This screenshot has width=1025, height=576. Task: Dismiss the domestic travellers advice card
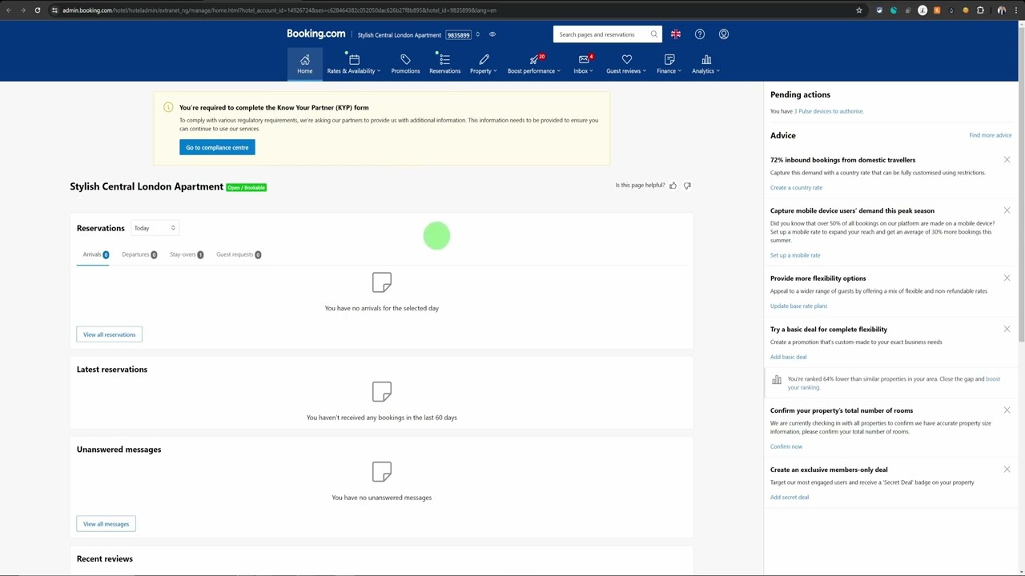coord(1007,160)
